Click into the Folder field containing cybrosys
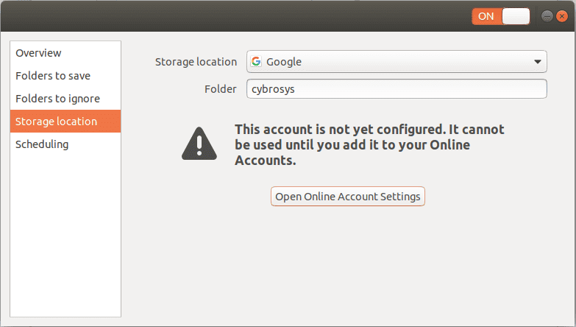 click(x=397, y=89)
